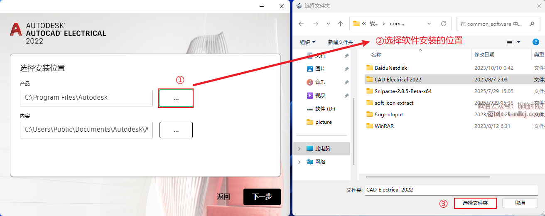Viewport: 545px width, 216px height.
Task: Open 图片 in the navigation pane
Action: (320, 69)
